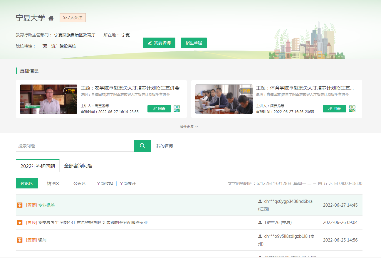Expand more live broadcasts with 展开更多
The height and width of the screenshot is (258, 381).
pos(189,127)
